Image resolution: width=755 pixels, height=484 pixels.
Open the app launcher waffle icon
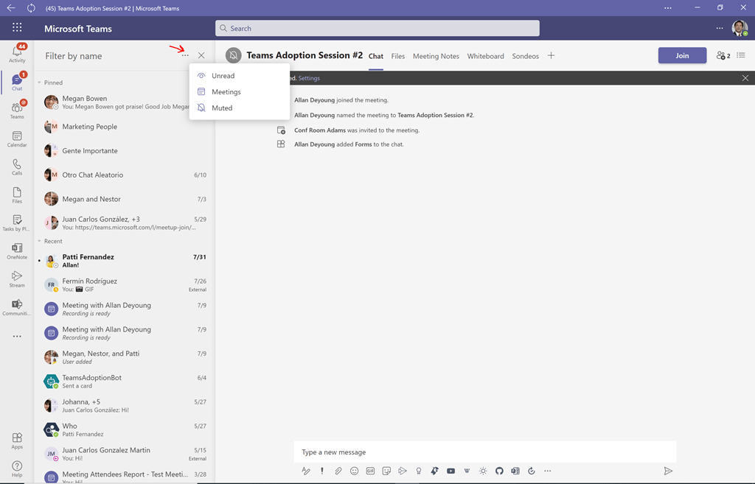coord(18,27)
